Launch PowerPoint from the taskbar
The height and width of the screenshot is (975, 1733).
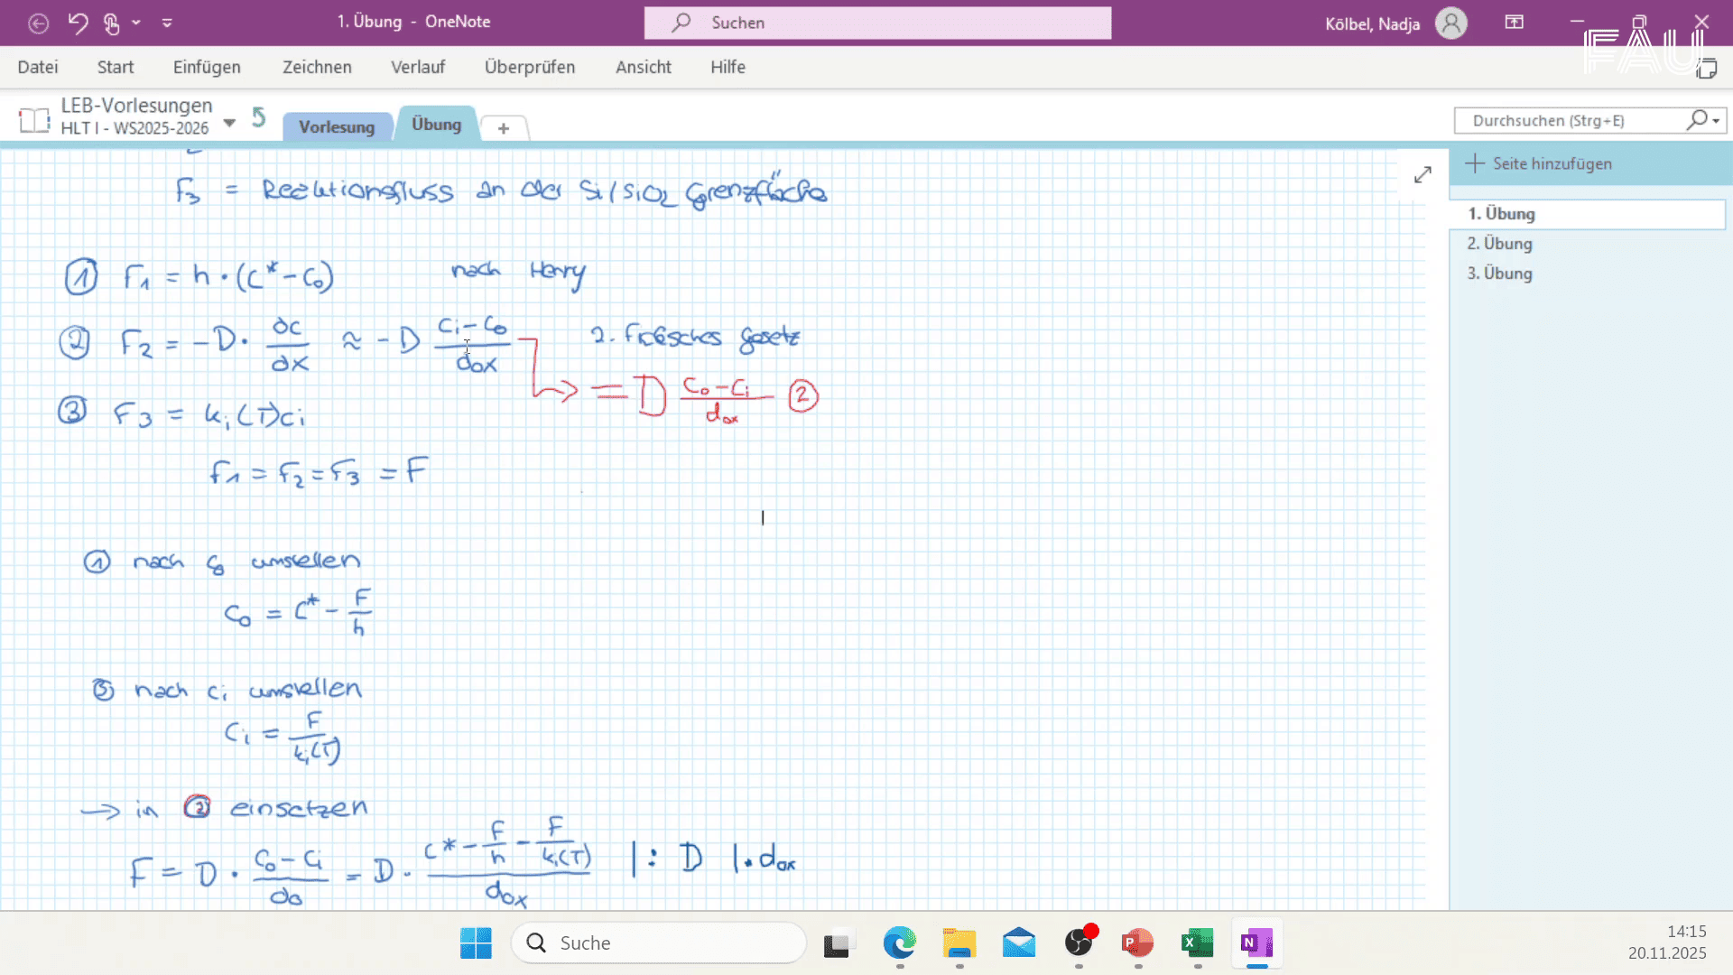tap(1137, 943)
